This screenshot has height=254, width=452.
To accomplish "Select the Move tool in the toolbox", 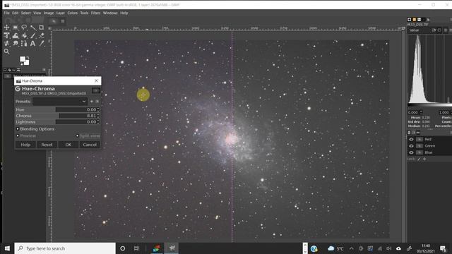I will point(6,28).
